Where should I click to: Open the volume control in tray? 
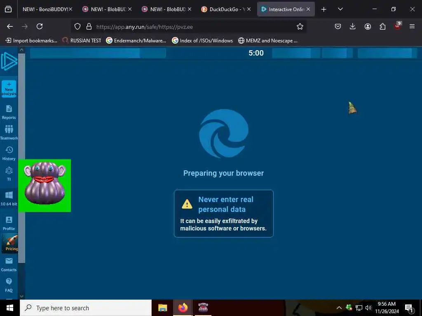368,308
